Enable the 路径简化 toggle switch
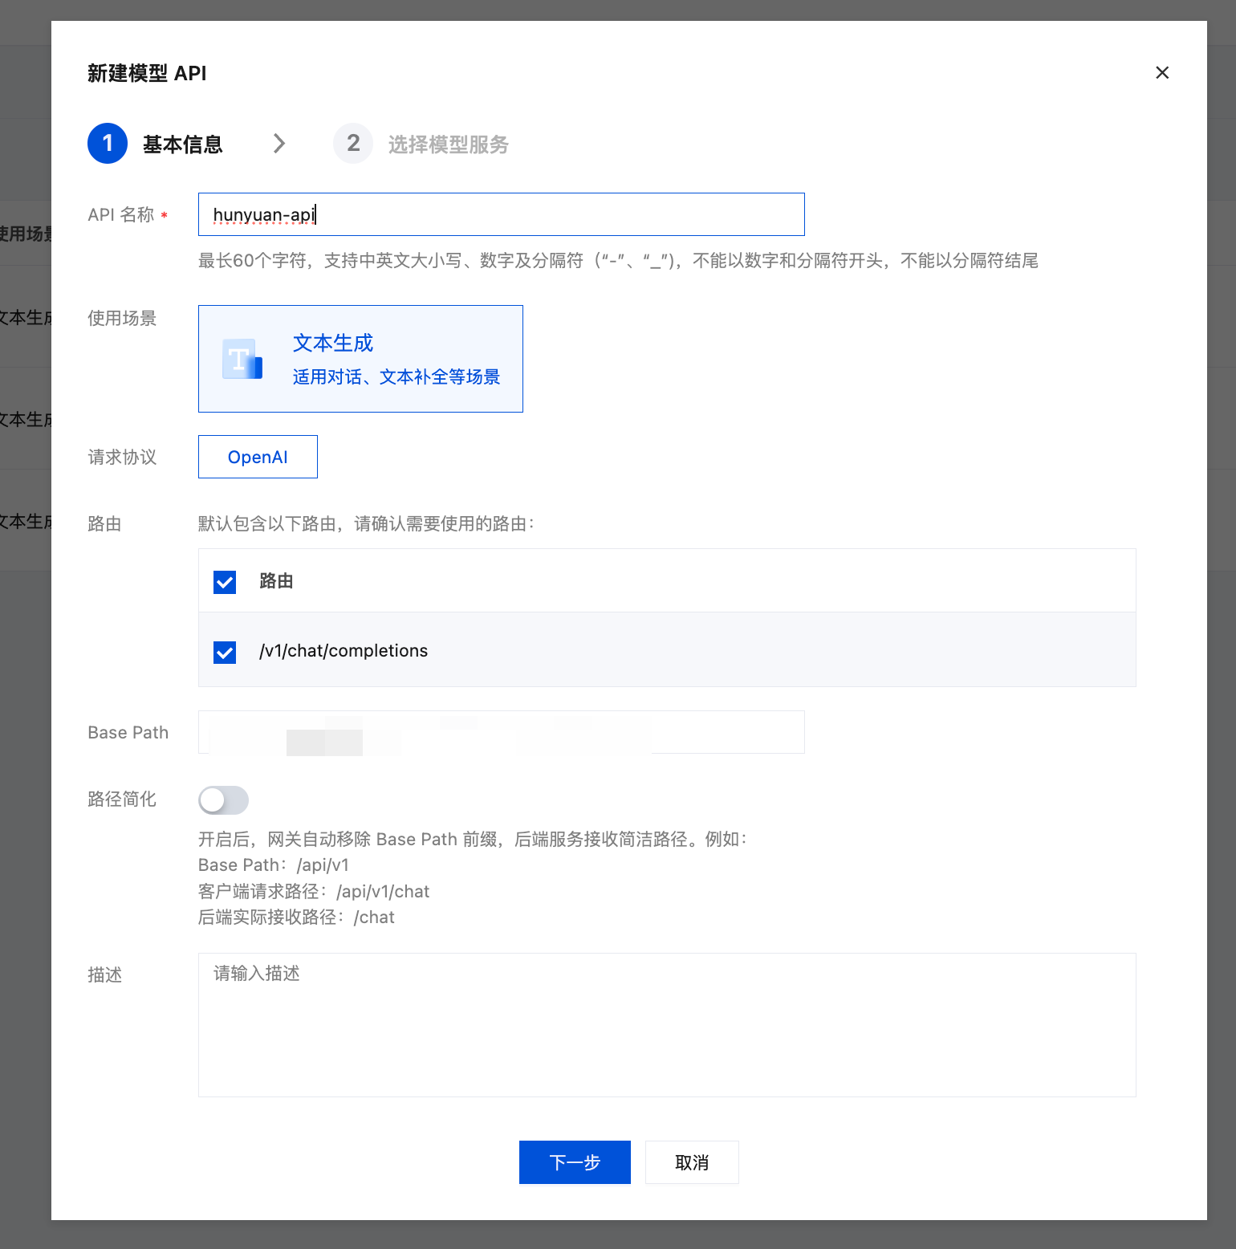 pos(223,800)
